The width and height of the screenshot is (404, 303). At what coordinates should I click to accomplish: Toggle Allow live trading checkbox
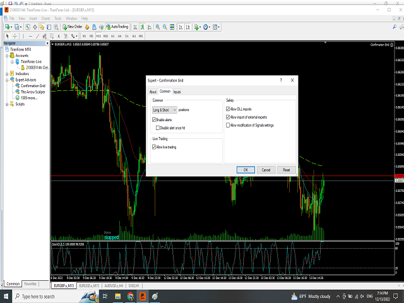pos(154,147)
